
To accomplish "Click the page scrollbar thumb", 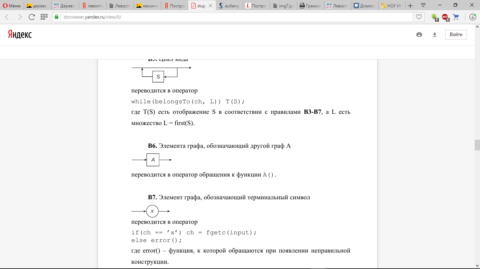I will click(x=477, y=145).
